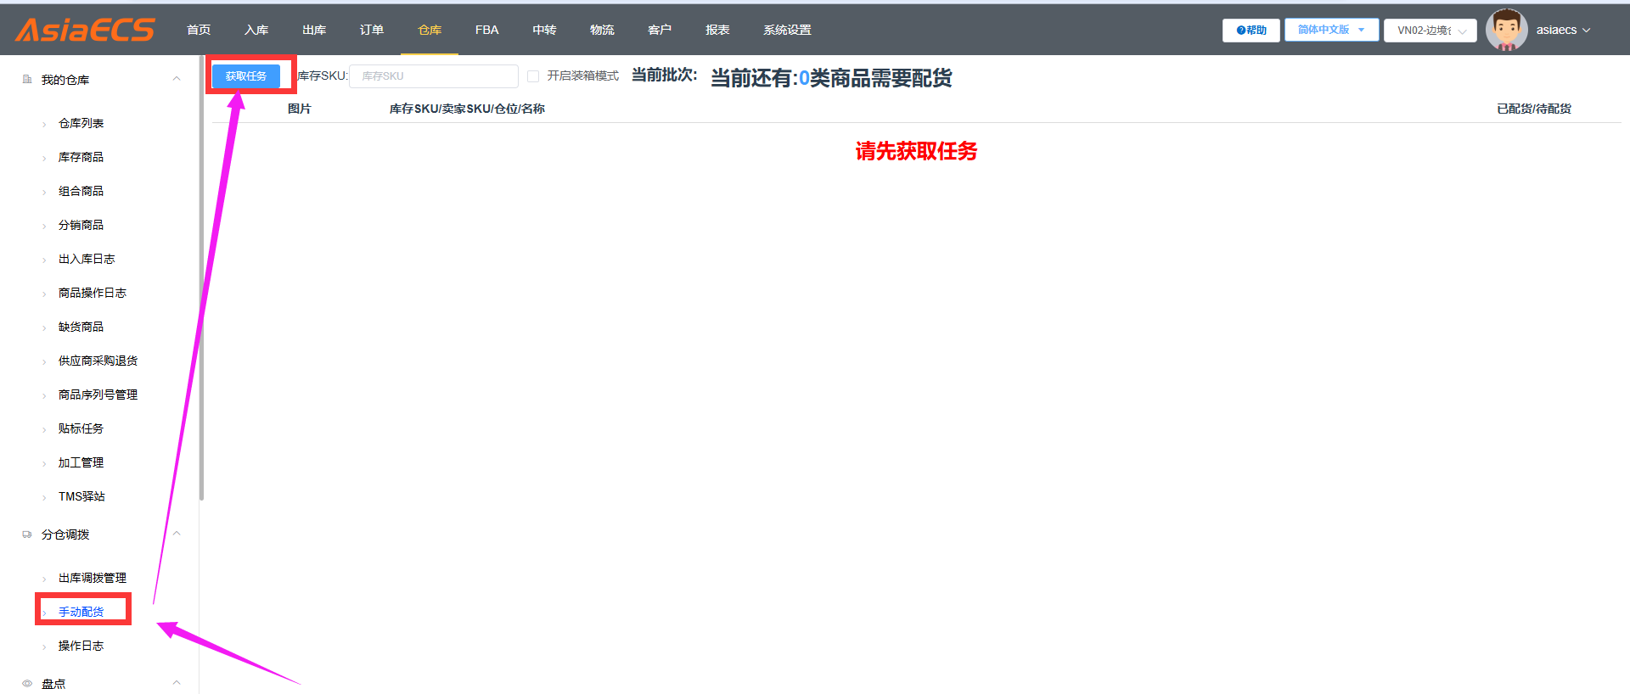Click the 当前批次 label
This screenshot has width=1630, height=694.
[665, 76]
